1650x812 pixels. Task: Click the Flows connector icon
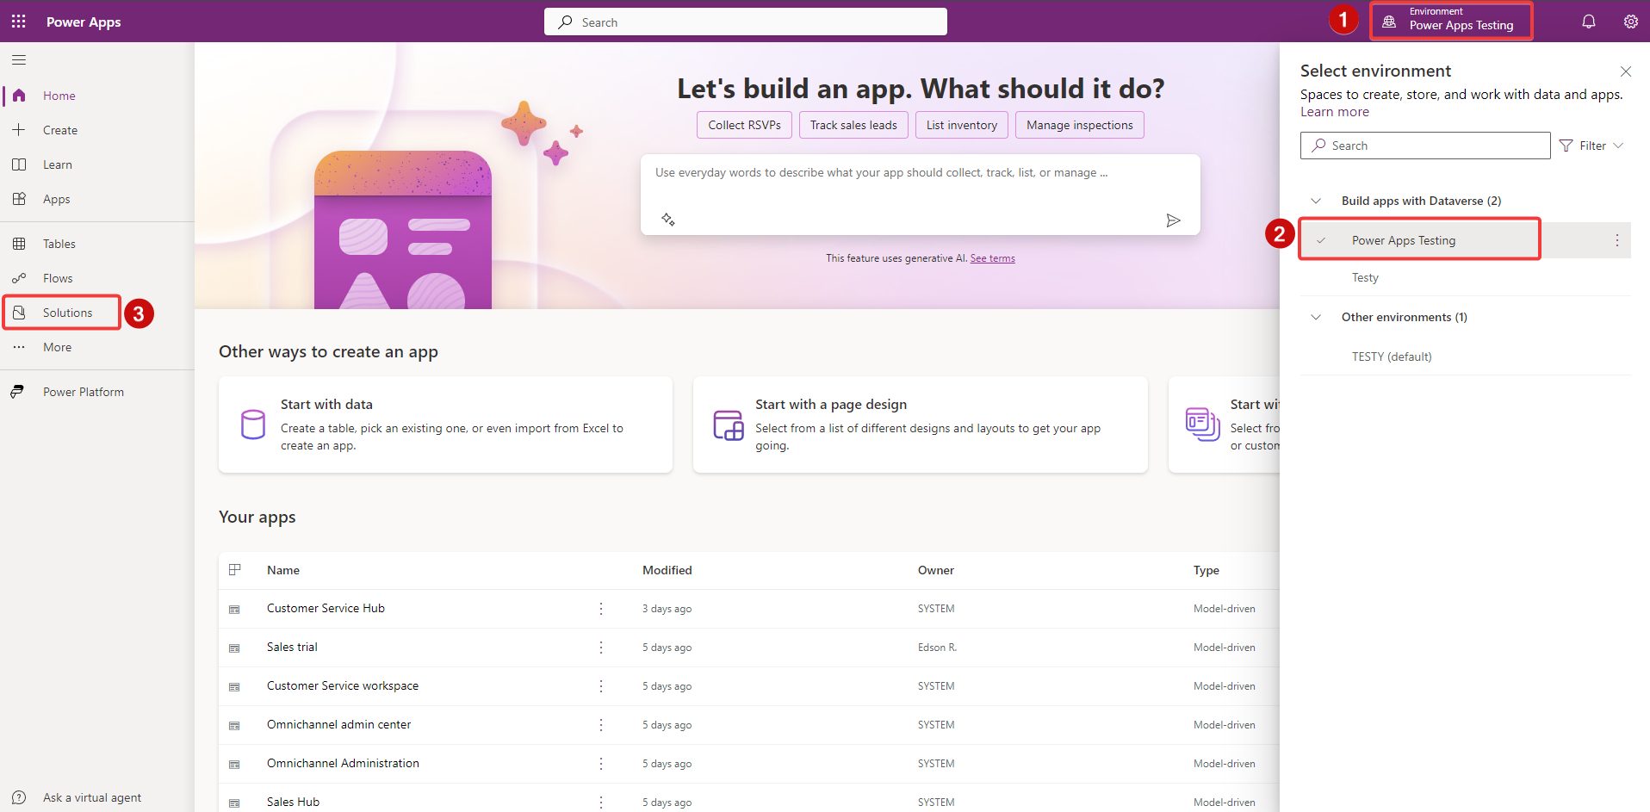[x=19, y=278]
